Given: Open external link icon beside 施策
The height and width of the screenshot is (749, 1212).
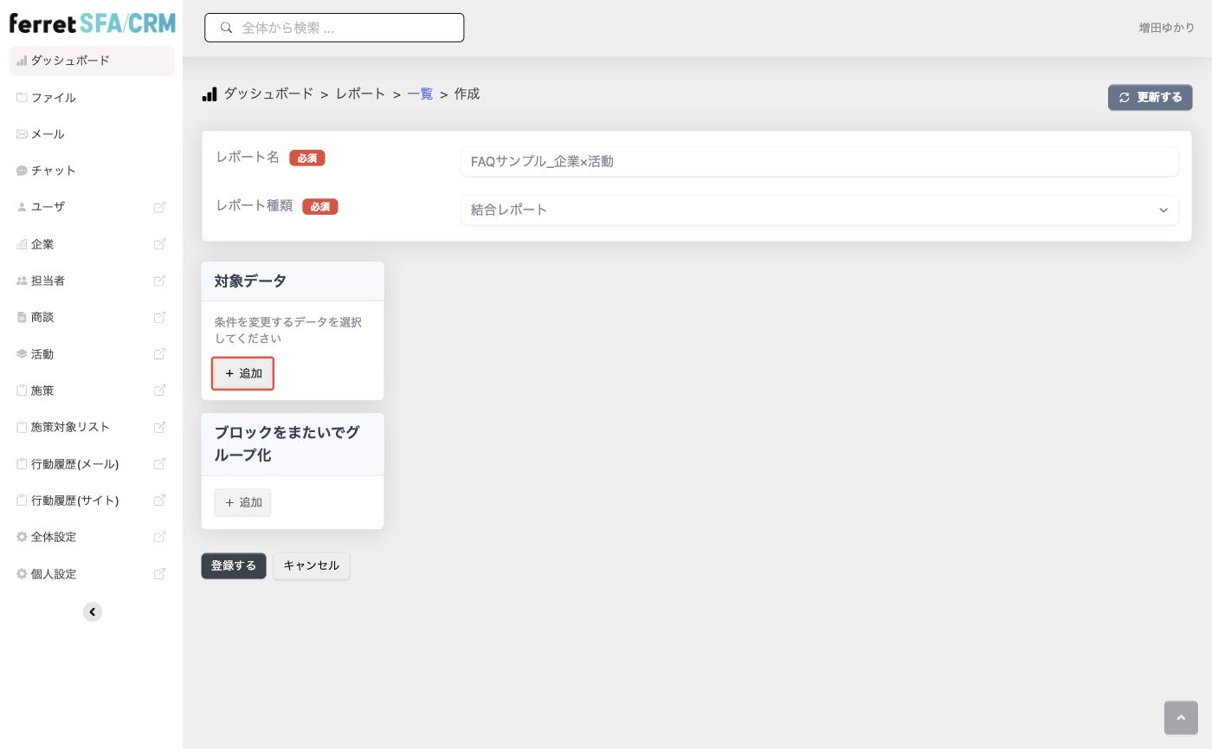Looking at the screenshot, I should 159,391.
